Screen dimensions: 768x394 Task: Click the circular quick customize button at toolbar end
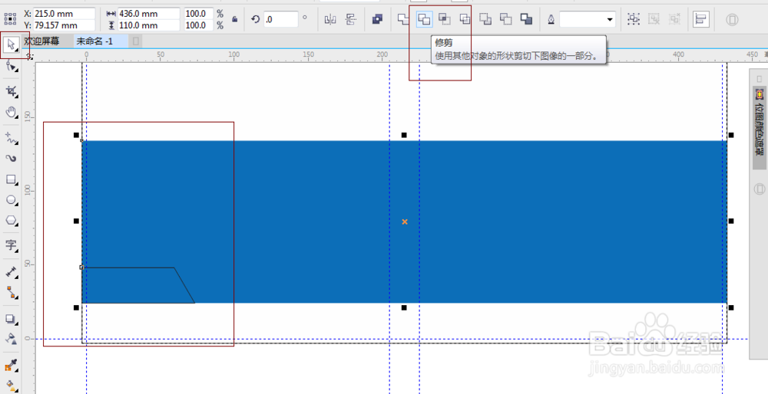tap(732, 20)
